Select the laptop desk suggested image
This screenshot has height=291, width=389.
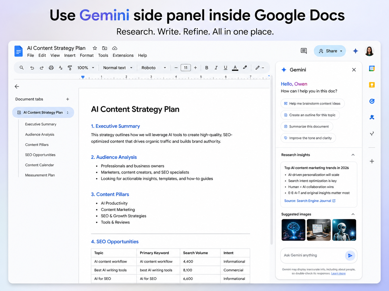click(319, 230)
